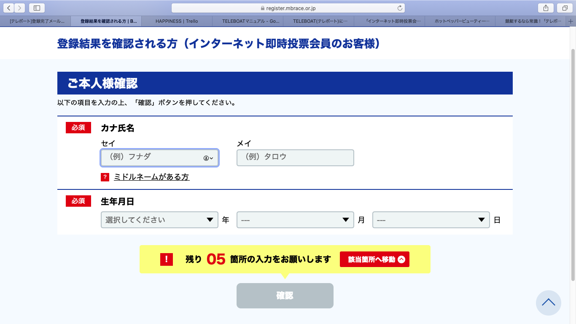The height and width of the screenshot is (324, 576).
Task: Click the Safari back navigation arrow
Action: point(9,8)
